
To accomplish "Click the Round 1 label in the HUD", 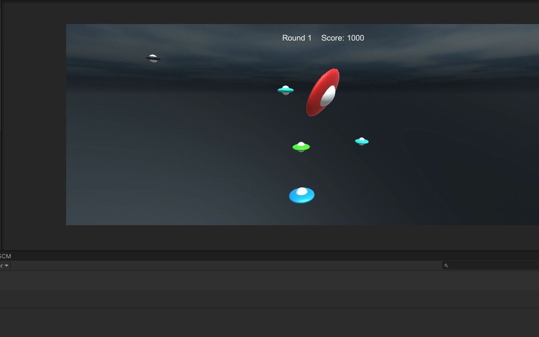I will click(296, 38).
